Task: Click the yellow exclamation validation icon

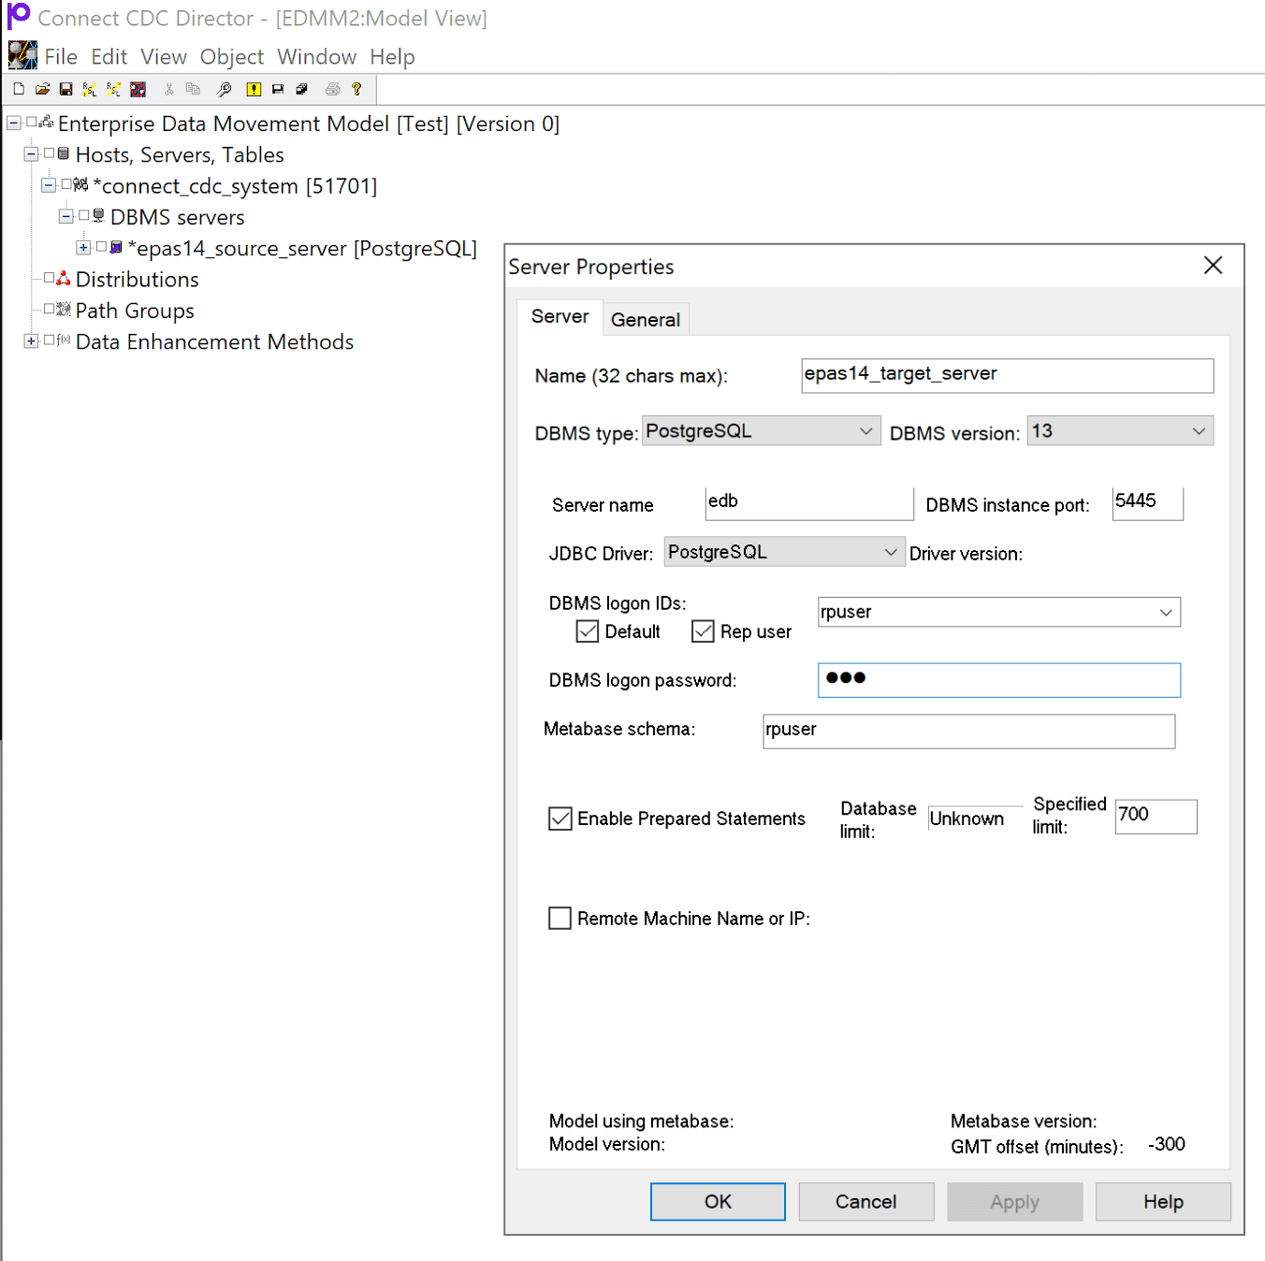Action: (254, 89)
